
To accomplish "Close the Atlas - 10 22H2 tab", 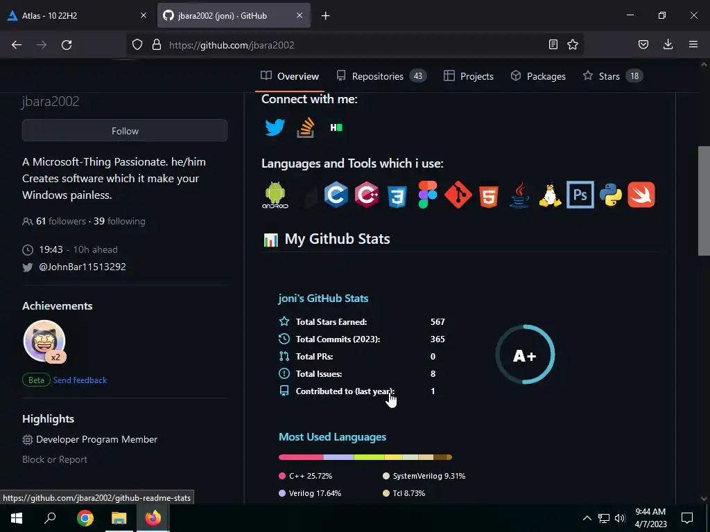I will (x=144, y=15).
